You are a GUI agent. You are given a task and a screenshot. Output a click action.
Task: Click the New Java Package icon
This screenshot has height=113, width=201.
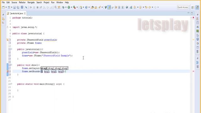tap(81, 8)
